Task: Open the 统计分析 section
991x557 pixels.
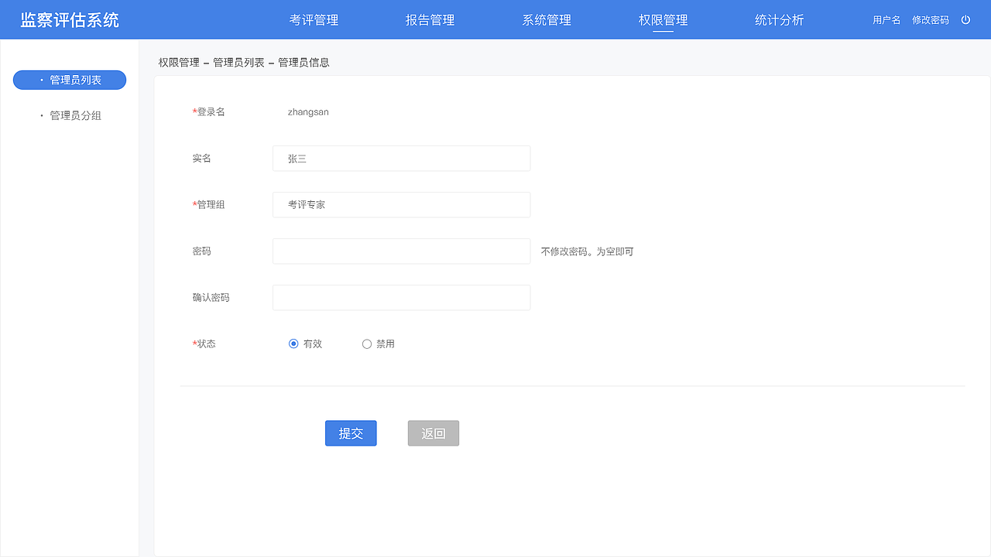Action: tap(779, 19)
